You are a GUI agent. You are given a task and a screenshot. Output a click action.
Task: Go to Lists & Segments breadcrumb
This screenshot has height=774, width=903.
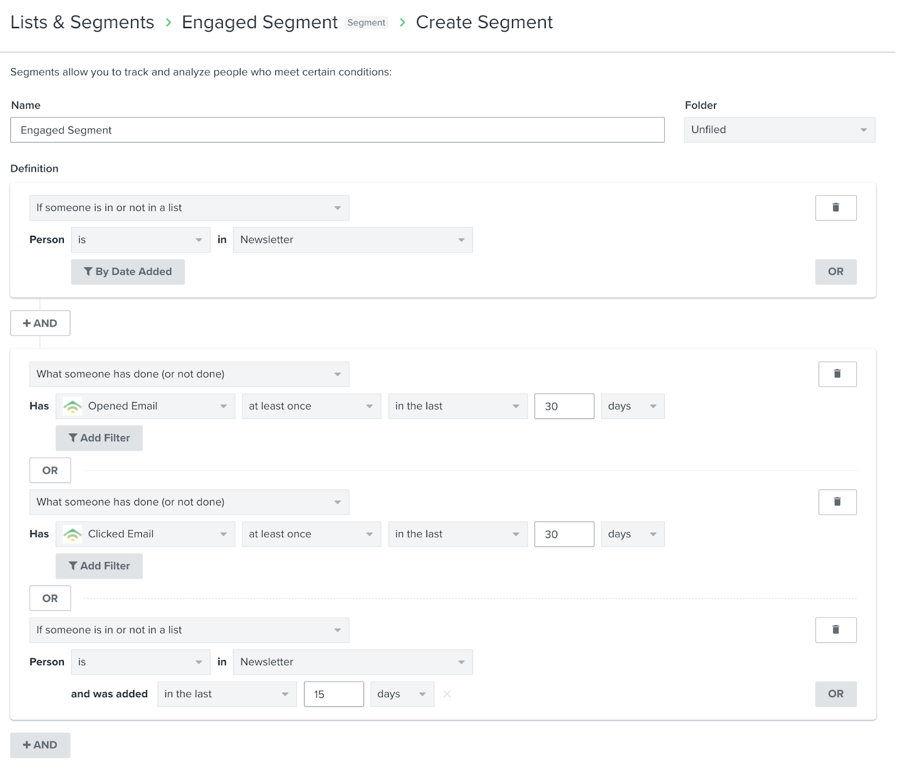click(82, 23)
